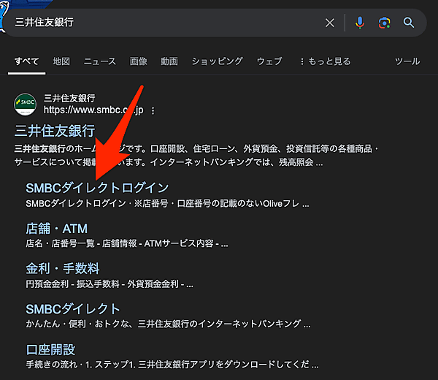
Task: Open the 画像 results tab
Action: (x=138, y=61)
